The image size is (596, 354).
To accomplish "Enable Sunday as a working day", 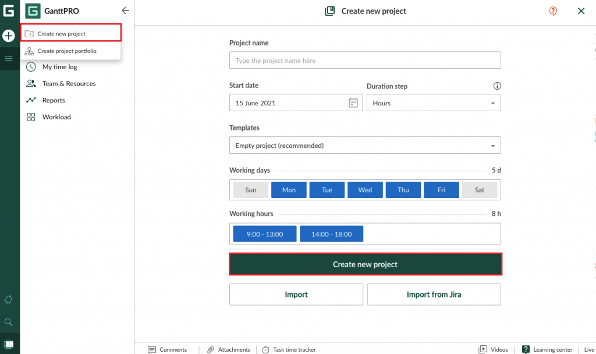I will pos(250,189).
